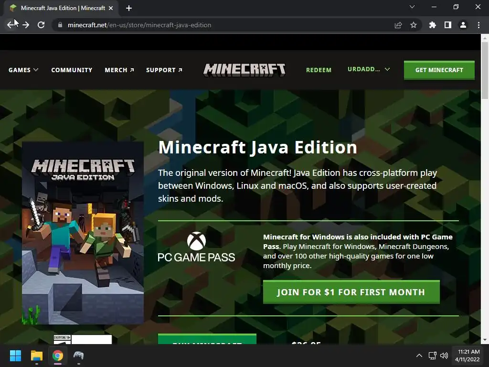Image resolution: width=489 pixels, height=367 pixels.
Task: Select the Minecraft Java Edition browser tab
Action: 61,8
